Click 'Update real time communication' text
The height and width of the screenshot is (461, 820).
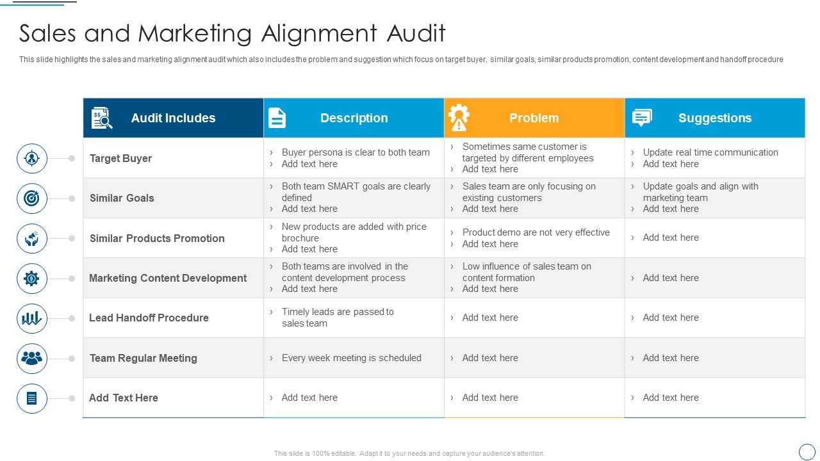pos(710,152)
